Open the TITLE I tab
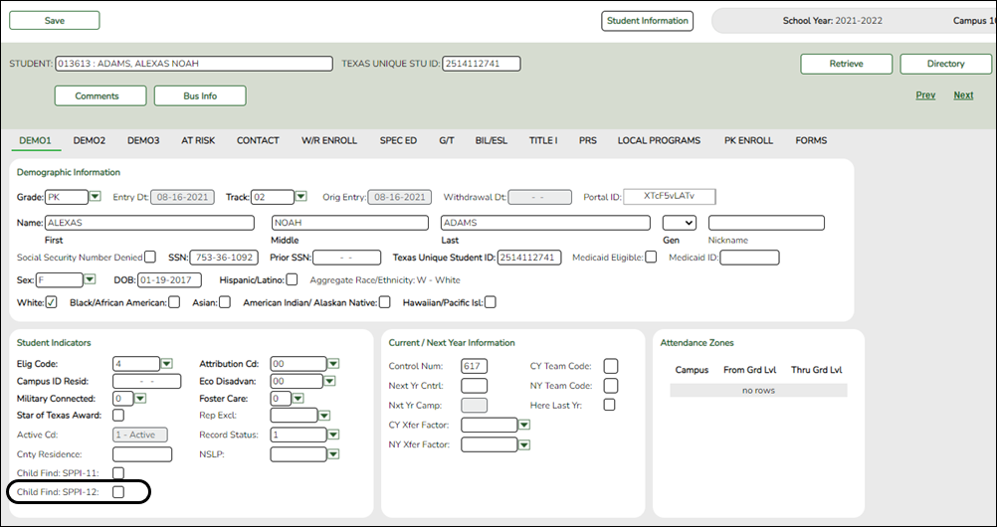This screenshot has width=997, height=527. coord(543,140)
